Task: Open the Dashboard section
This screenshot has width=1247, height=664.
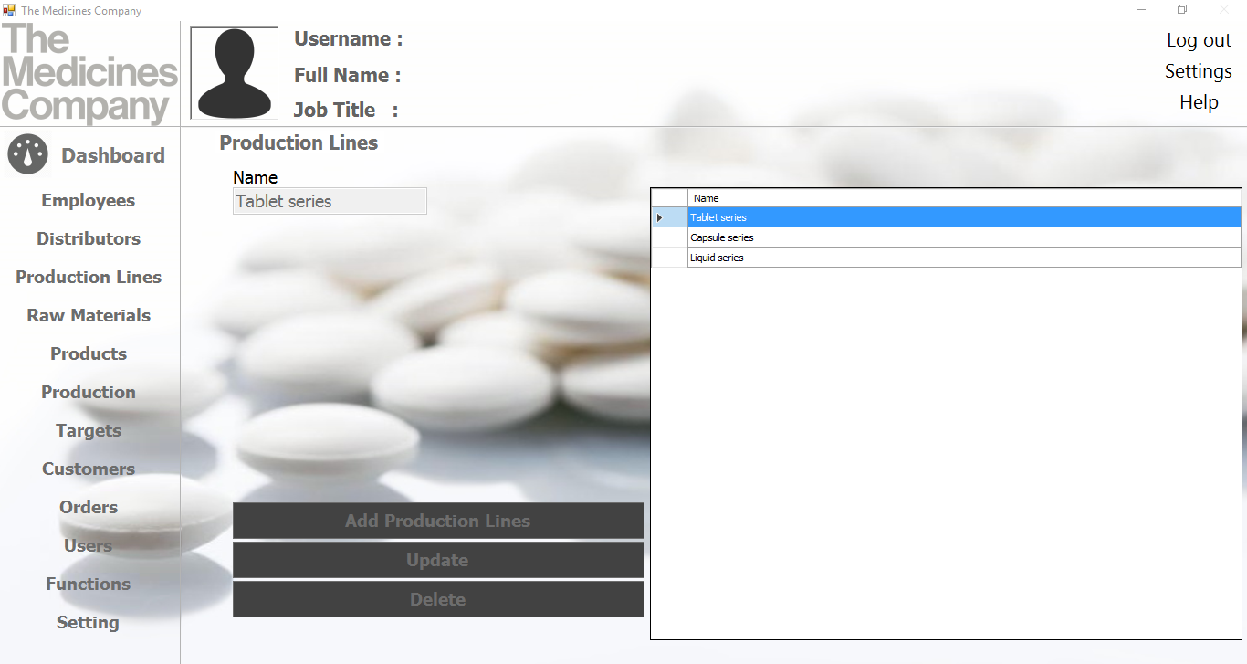Action: (x=113, y=155)
